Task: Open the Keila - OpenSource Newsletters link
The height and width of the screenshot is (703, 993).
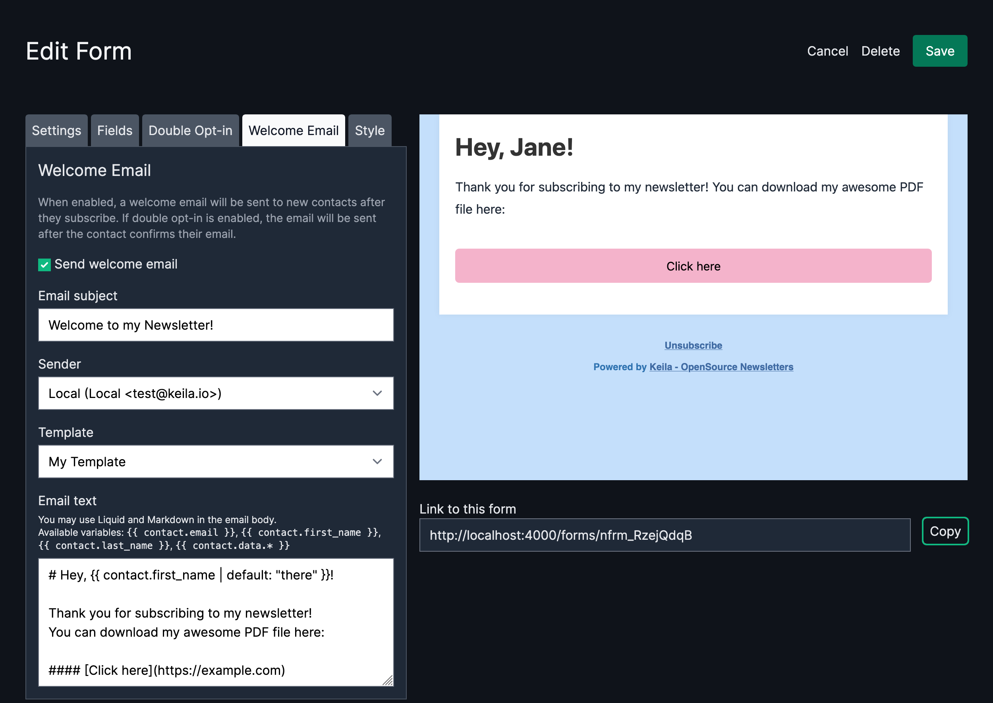Action: (721, 367)
